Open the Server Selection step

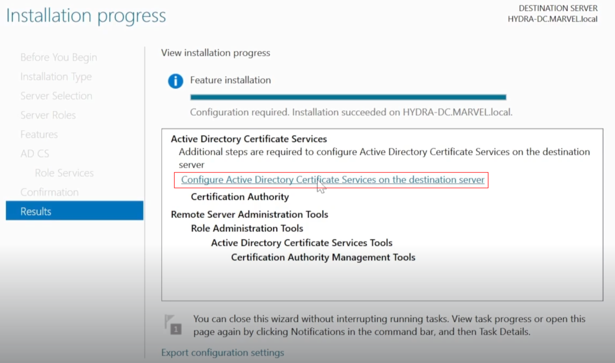pyautogui.click(x=56, y=96)
